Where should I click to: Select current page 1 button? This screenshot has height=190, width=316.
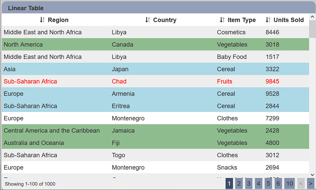(229, 183)
